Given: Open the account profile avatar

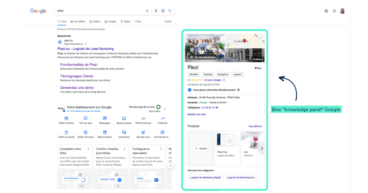Looking at the screenshot, I should (x=343, y=11).
